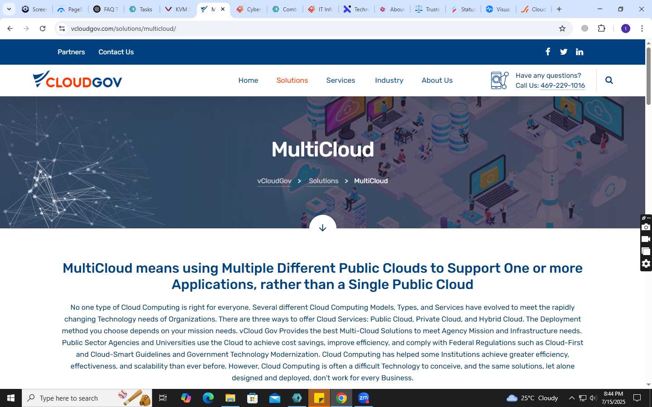Open the Chrome profile avatar
This screenshot has width=652, height=407.
(626, 28)
